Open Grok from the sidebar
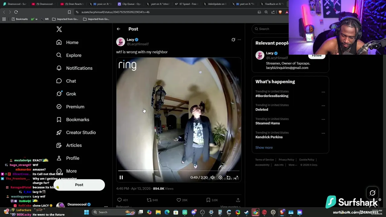This screenshot has width=386, height=217. click(x=66, y=94)
